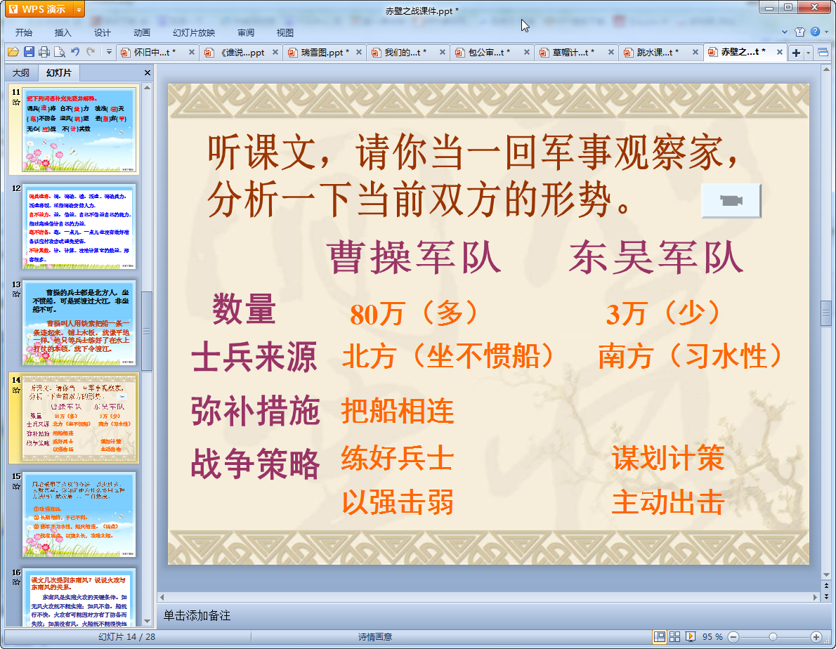Close the slide thumbnail pane
836x649 pixels.
(147, 72)
